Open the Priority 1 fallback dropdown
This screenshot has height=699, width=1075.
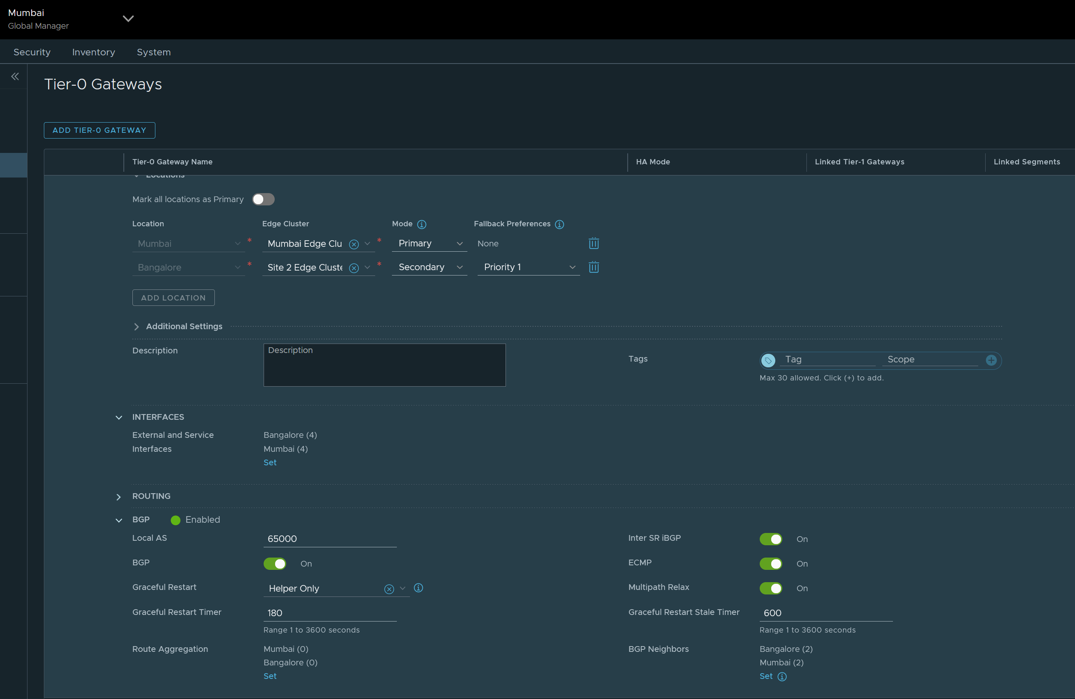tap(528, 267)
